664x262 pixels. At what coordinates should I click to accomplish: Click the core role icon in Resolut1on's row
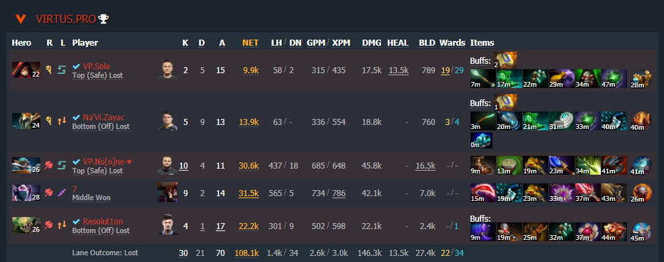(x=49, y=224)
